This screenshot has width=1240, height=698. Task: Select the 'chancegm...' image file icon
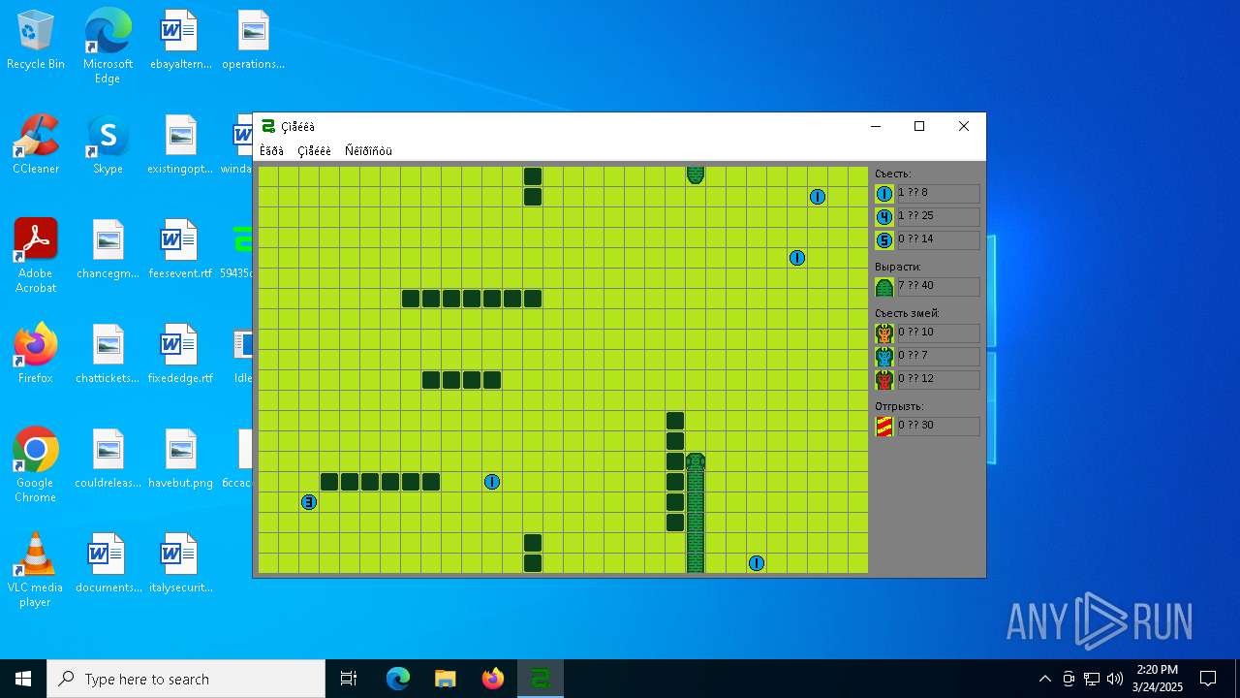pyautogui.click(x=108, y=249)
